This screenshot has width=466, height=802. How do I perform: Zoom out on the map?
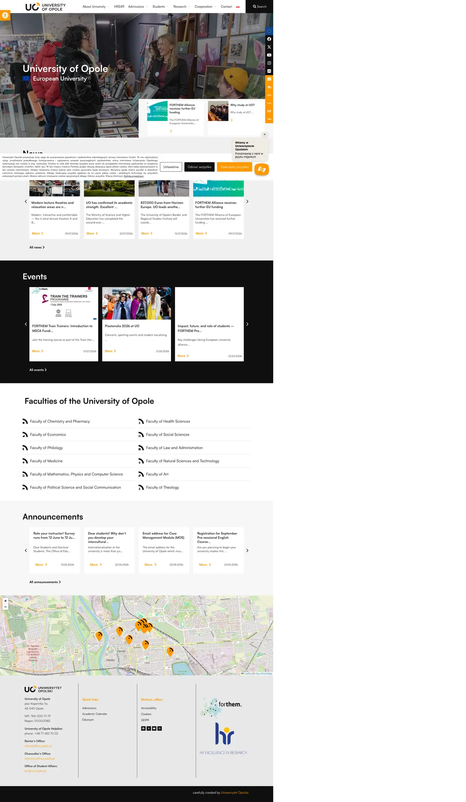[5, 607]
